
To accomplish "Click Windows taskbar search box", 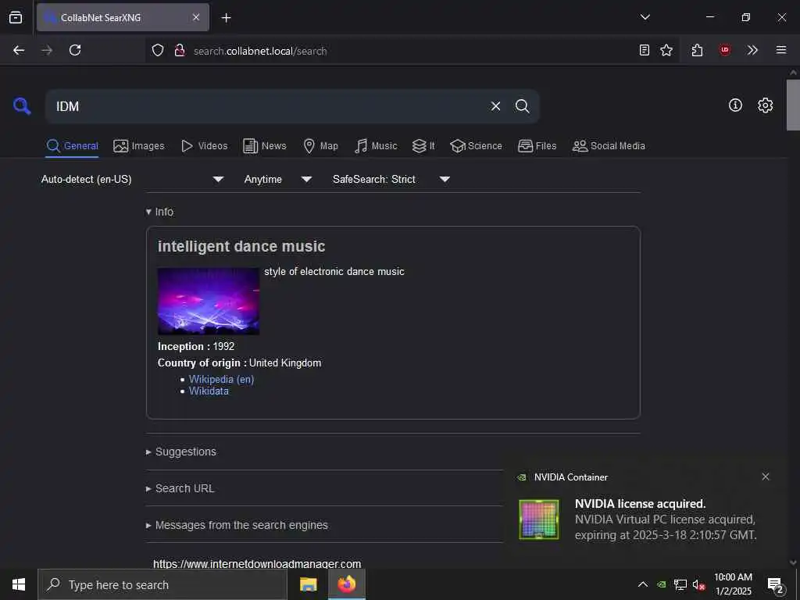I will pyautogui.click(x=162, y=584).
